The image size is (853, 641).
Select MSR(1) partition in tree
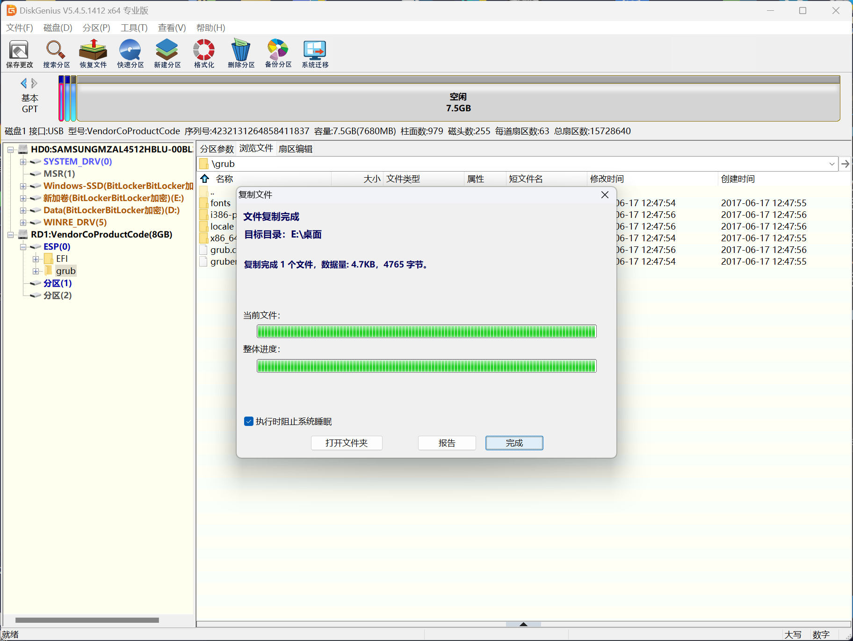[x=59, y=174]
